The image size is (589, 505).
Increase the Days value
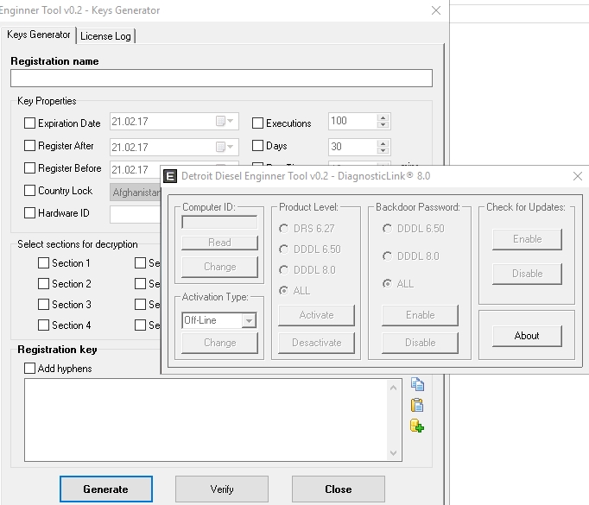(x=383, y=143)
